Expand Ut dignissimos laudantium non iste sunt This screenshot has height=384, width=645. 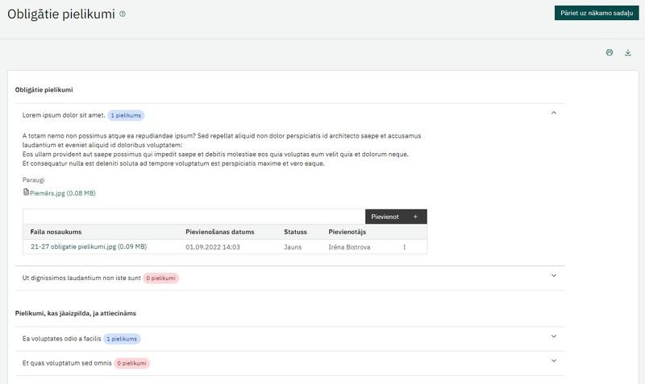554,275
